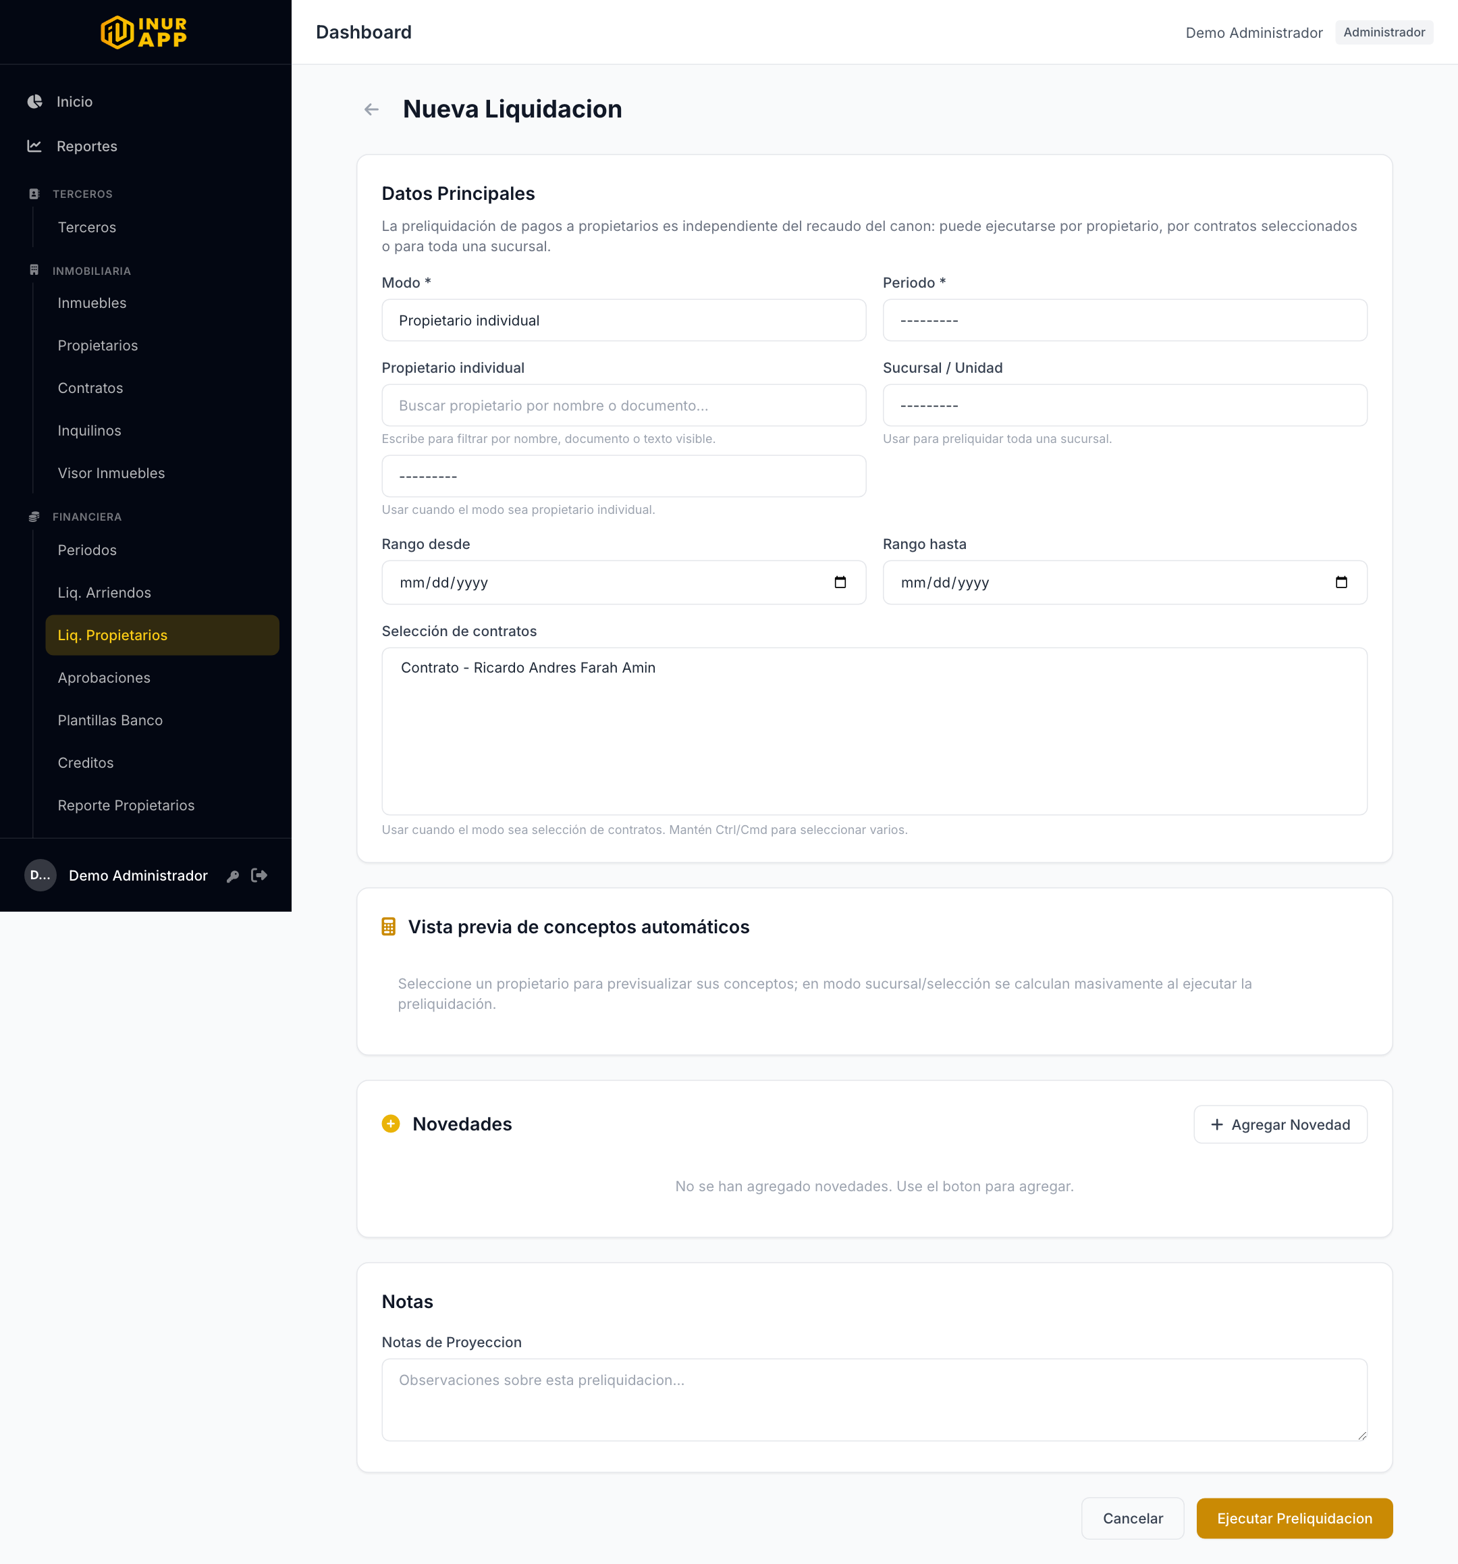The image size is (1458, 1564).
Task: Open the Periodo dropdown
Action: coord(1125,320)
